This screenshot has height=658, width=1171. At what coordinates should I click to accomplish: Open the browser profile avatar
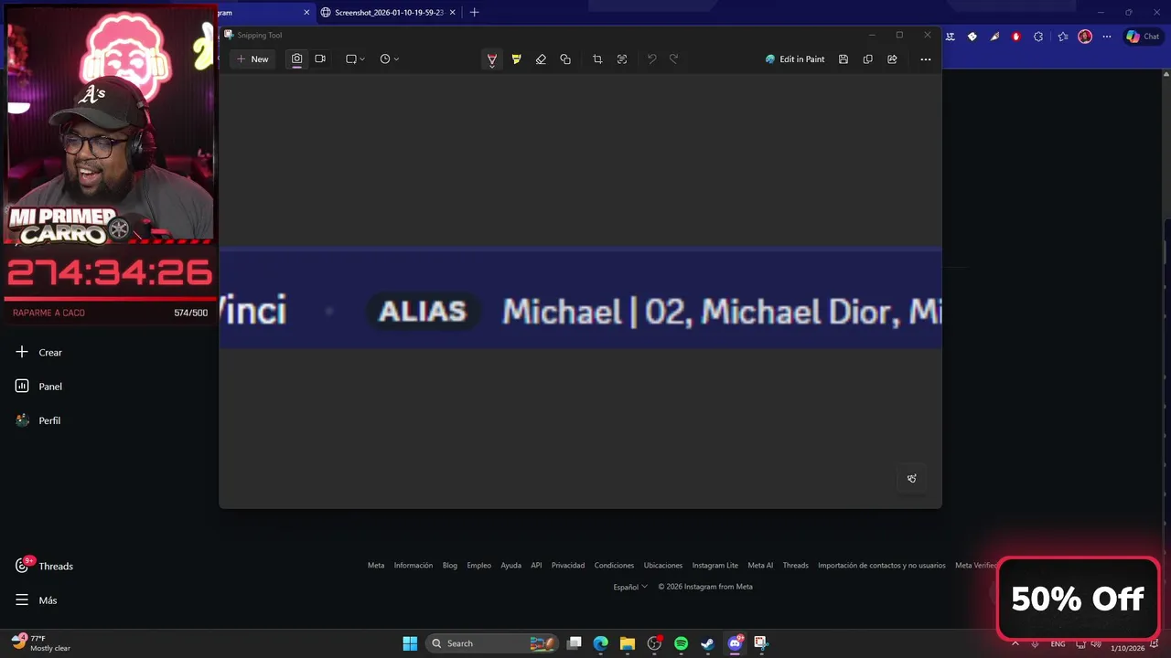1085,37
